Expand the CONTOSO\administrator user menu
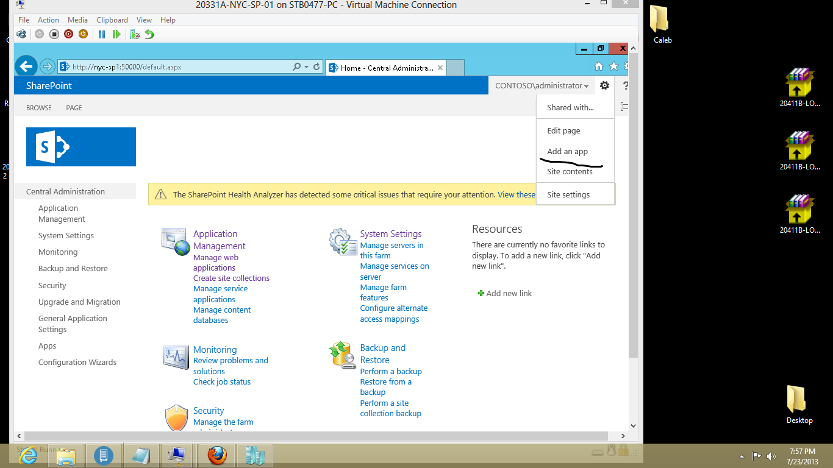This screenshot has width=833, height=468. pyautogui.click(x=542, y=86)
